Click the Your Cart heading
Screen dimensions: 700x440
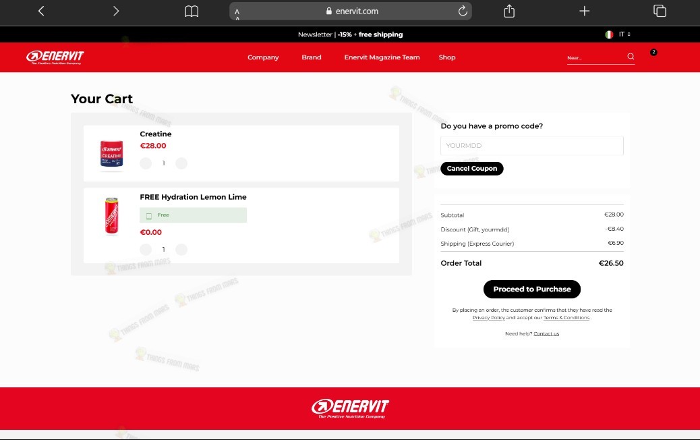pyautogui.click(x=102, y=99)
